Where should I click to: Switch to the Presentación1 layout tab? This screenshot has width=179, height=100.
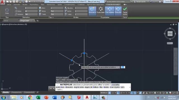pyautogui.click(x=17, y=92)
